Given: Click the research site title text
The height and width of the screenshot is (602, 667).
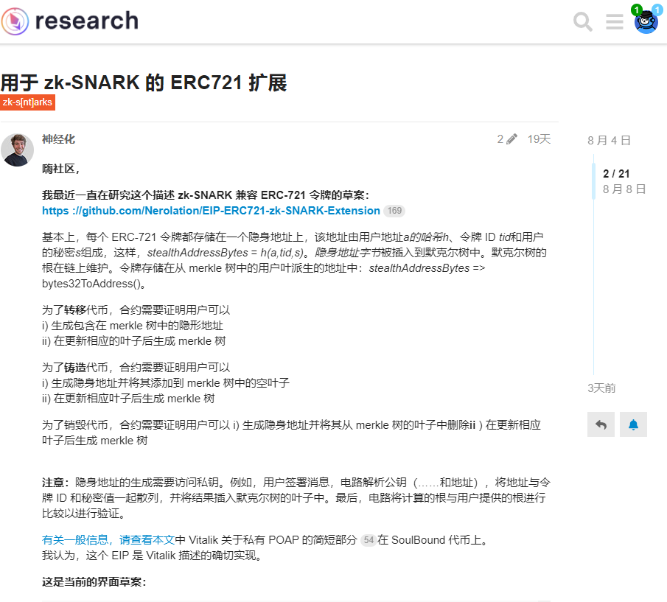Looking at the screenshot, I should [x=87, y=21].
